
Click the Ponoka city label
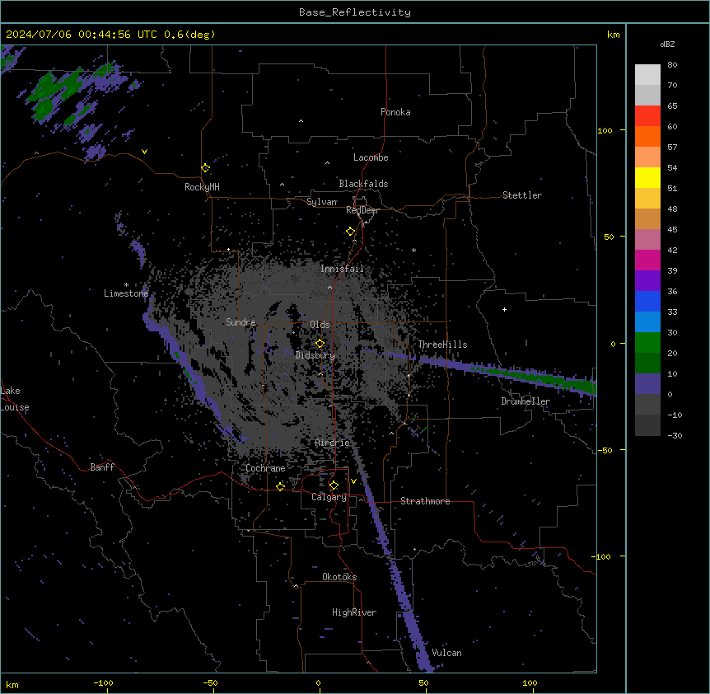coord(395,112)
